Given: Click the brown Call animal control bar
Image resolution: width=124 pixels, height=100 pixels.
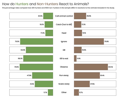Looking at the screenshot, I should 80,16.
